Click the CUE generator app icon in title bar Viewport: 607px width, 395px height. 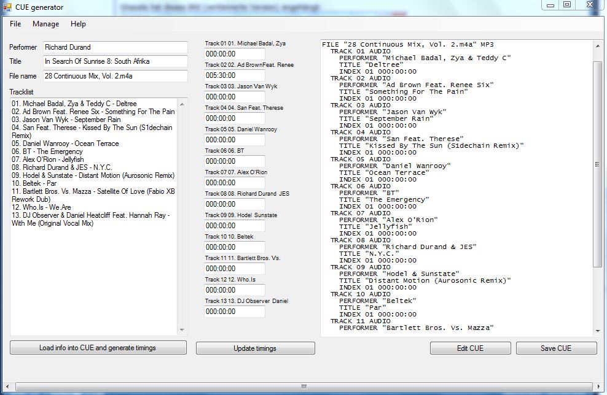pyautogui.click(x=7, y=7)
